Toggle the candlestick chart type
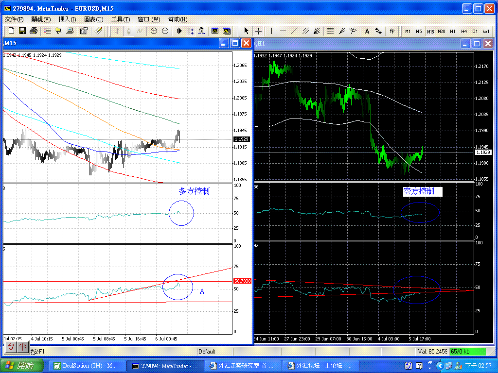This screenshot has width=498, height=373. [128, 31]
